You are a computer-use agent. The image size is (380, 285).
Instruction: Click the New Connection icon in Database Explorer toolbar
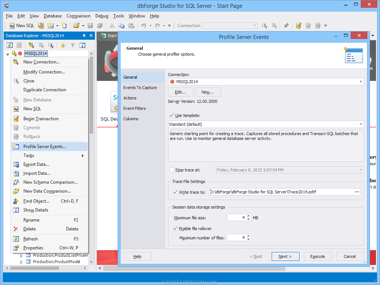[31, 45]
